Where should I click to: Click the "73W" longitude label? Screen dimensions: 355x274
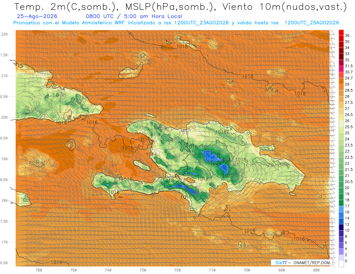(143, 270)
